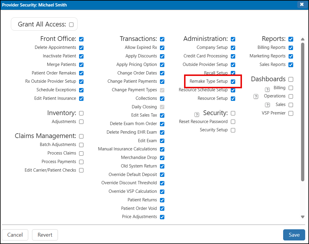
Task: Enable the Inventory Adjustments checkbox
Action: [81, 122]
